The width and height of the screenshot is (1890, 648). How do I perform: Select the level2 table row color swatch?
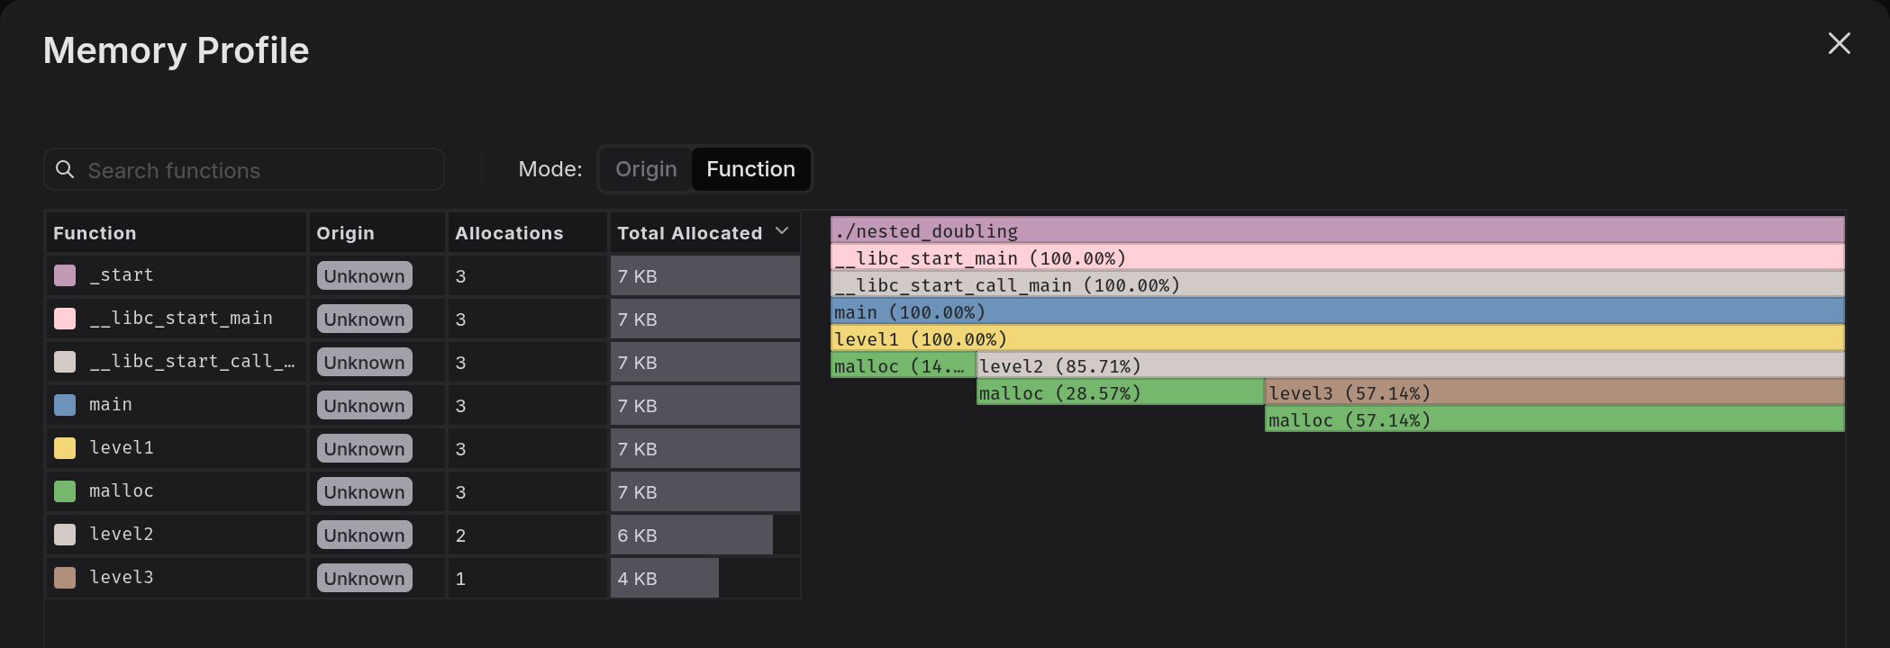point(65,535)
